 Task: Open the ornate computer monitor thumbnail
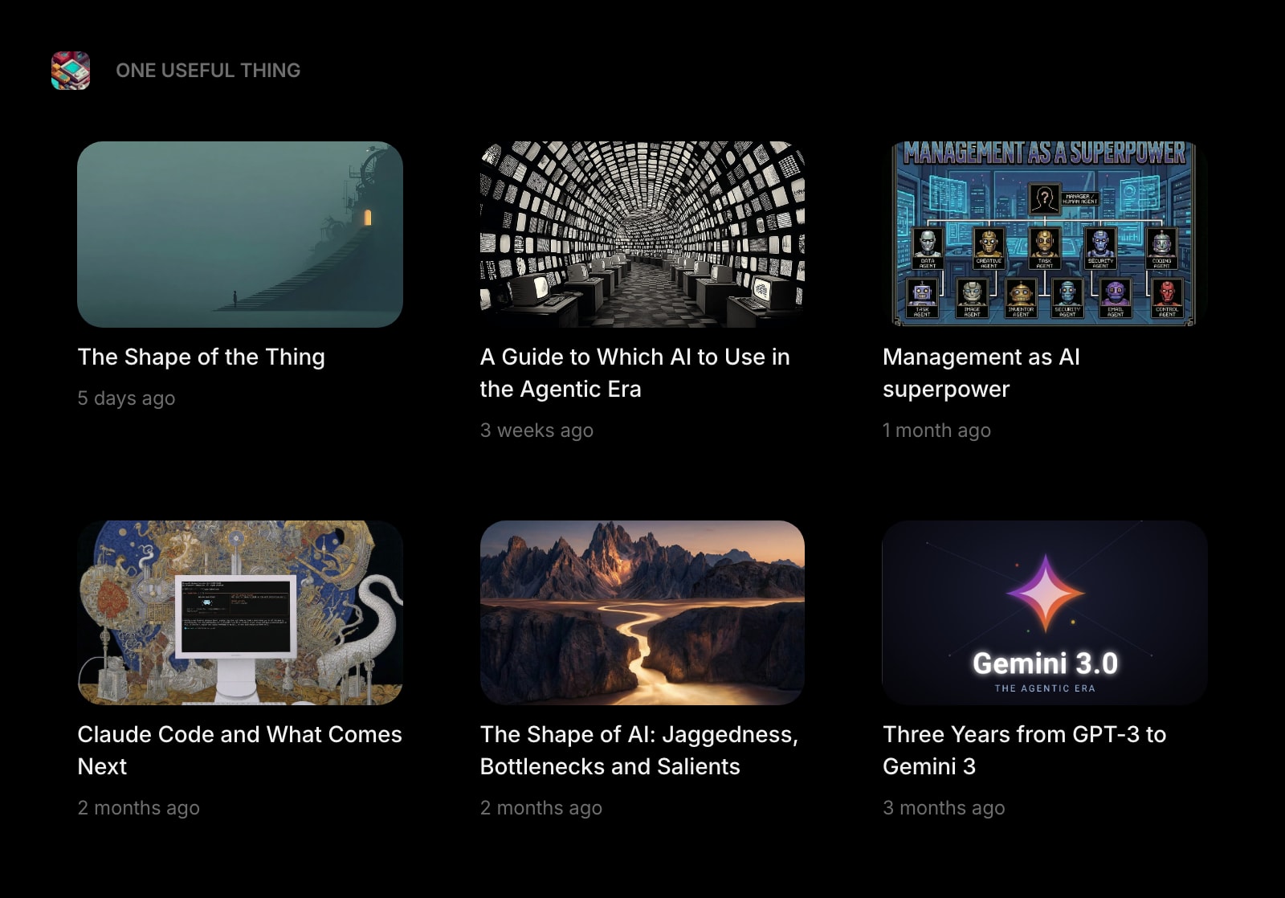pyautogui.click(x=240, y=613)
